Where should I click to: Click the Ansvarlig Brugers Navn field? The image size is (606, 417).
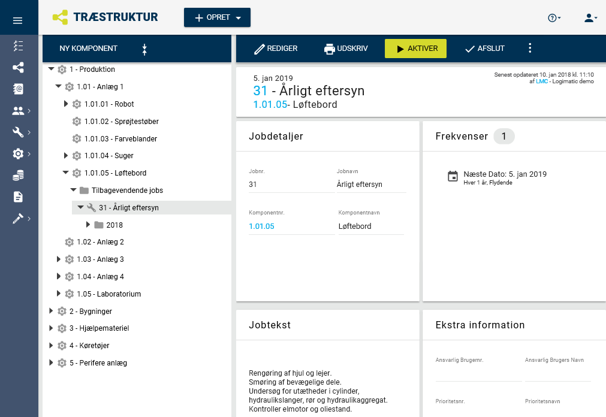tap(558, 374)
